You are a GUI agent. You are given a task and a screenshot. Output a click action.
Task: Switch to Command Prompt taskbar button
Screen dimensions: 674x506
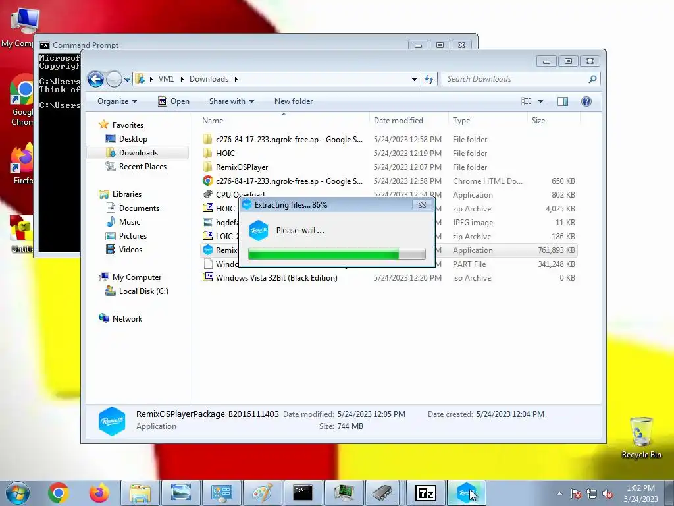pyautogui.click(x=303, y=493)
